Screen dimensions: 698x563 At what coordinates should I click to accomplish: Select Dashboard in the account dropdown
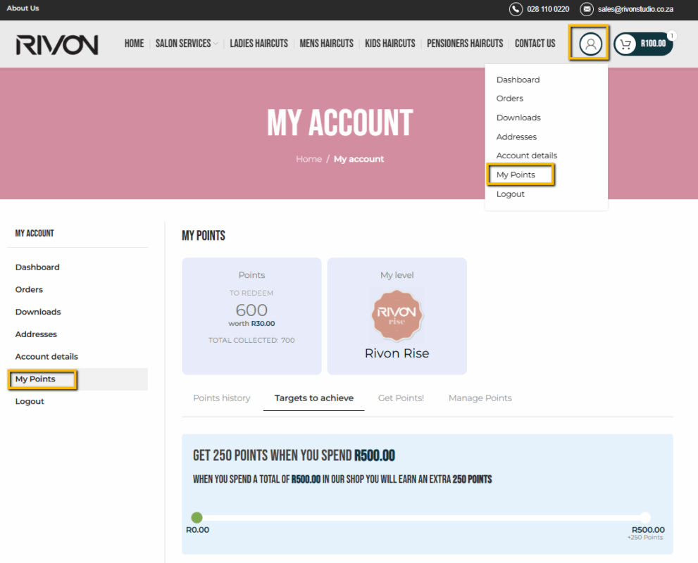(x=518, y=80)
